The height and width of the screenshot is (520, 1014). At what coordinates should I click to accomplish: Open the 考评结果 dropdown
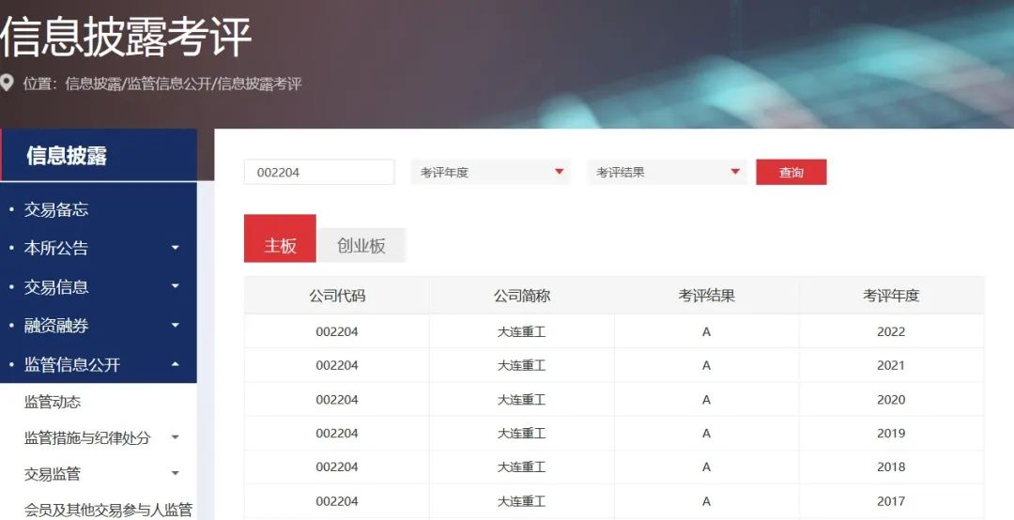click(667, 172)
